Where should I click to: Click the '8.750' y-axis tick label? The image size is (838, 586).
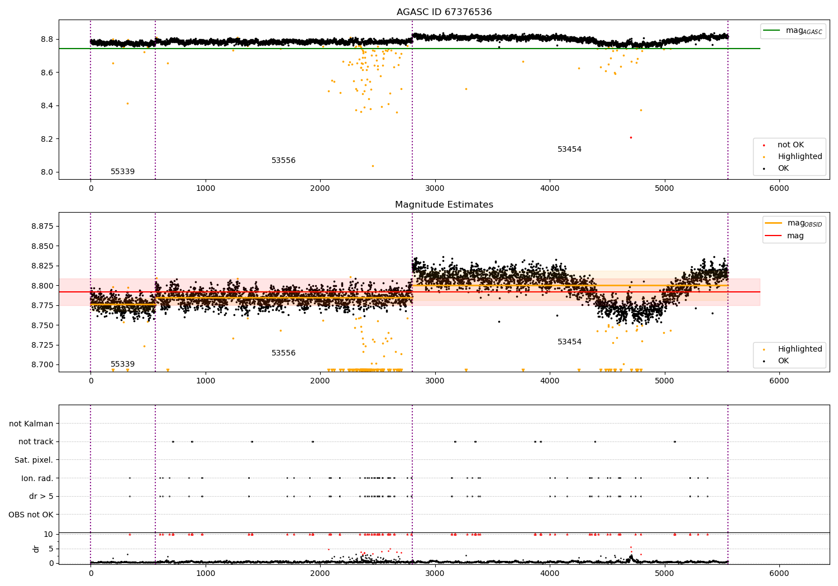(x=42, y=325)
